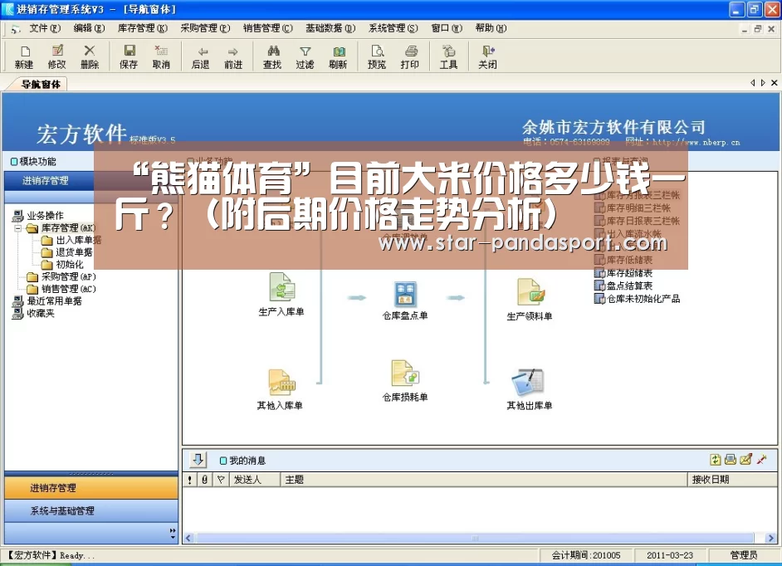
Task: Click the horizontal scrollbar right arrow
Action: tap(771, 538)
